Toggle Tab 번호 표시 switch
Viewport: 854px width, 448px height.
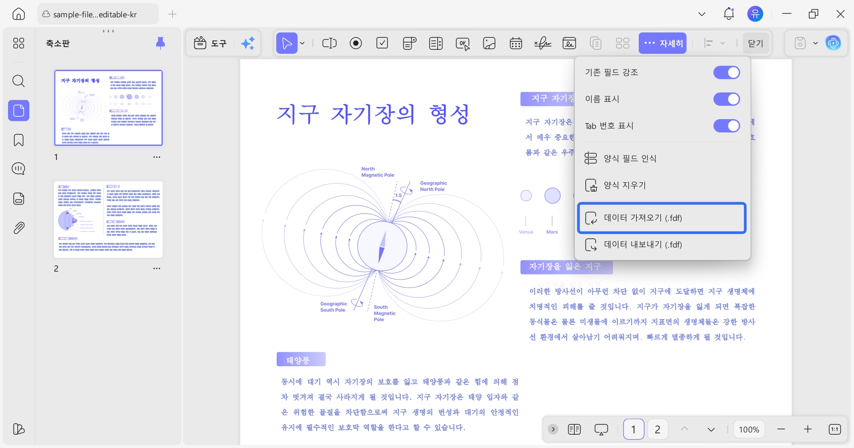click(727, 126)
